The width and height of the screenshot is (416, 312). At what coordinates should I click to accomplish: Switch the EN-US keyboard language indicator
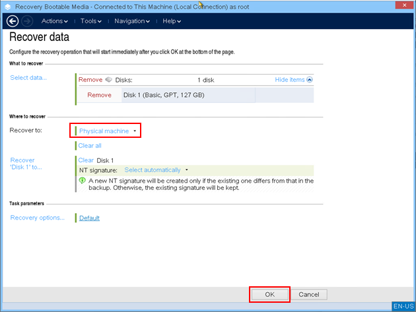coord(403,306)
